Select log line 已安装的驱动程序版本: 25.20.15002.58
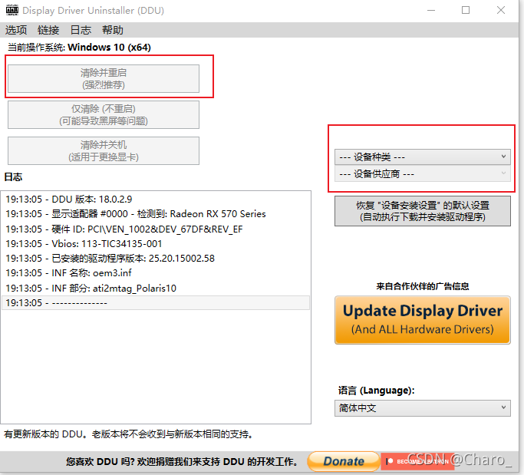524x475 pixels. coord(156,259)
